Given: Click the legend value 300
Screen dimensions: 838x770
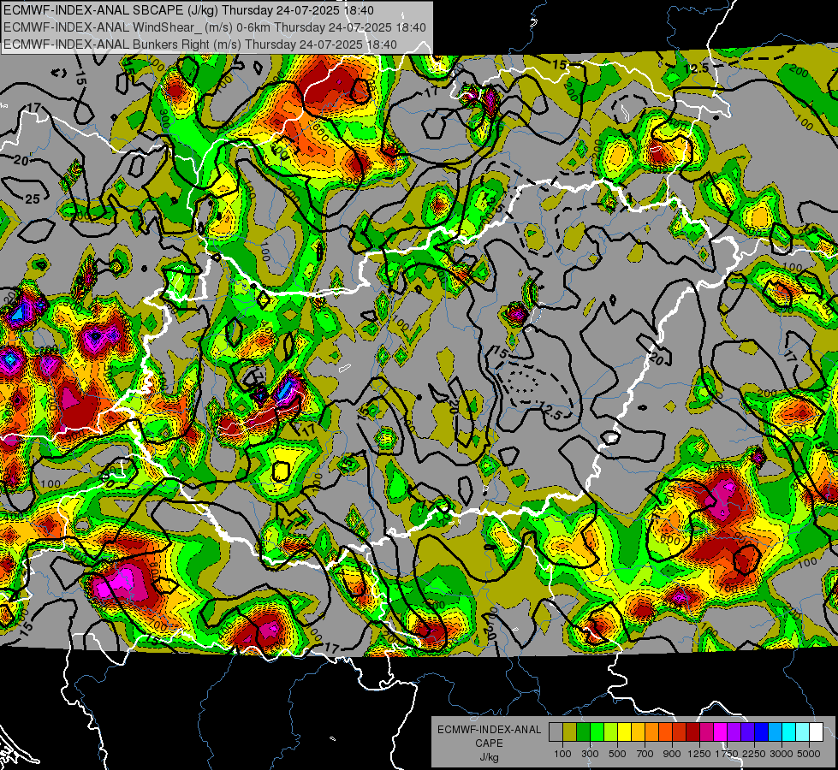Looking at the screenshot, I should click(x=590, y=754).
